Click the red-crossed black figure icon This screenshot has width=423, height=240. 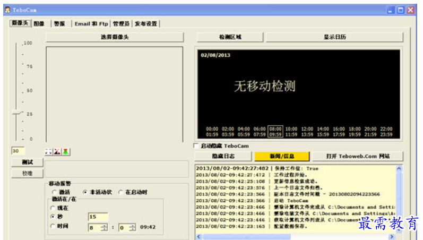[x=57, y=152]
